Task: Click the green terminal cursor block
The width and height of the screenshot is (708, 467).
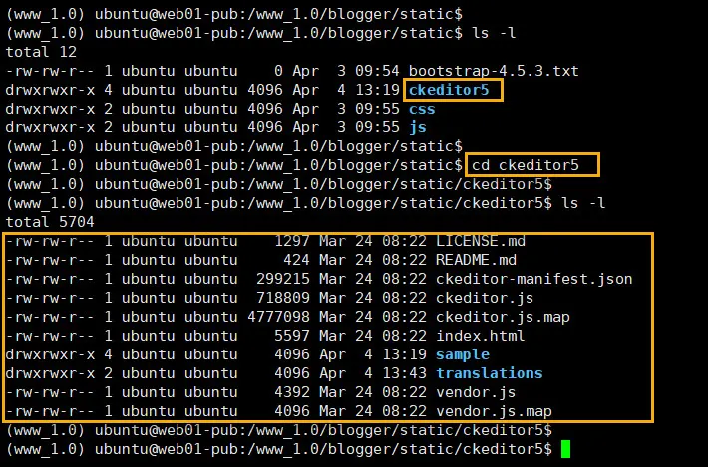Action: pos(566,449)
